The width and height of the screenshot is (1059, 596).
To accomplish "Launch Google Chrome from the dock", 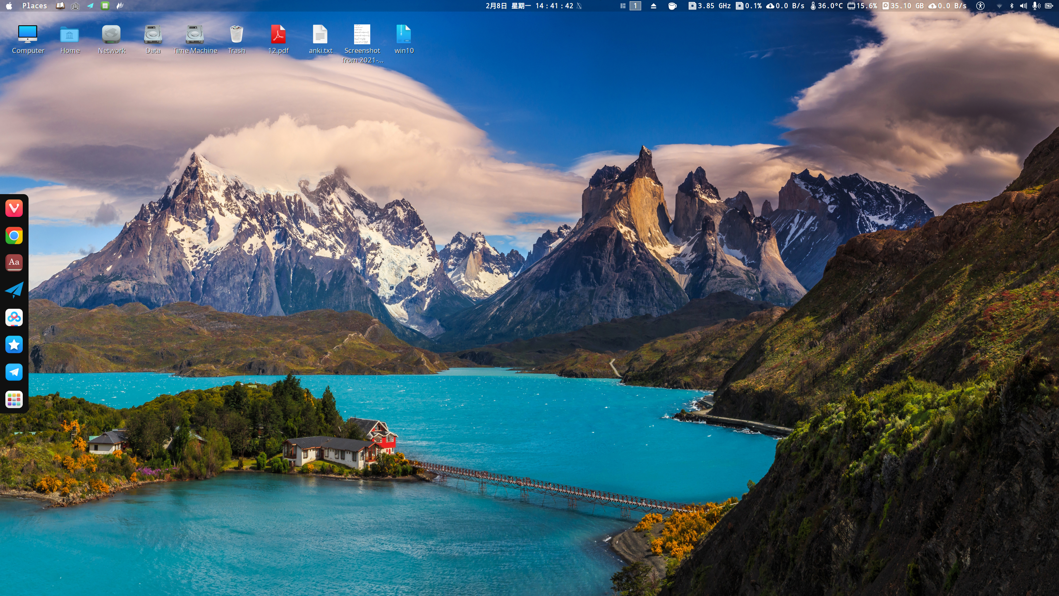I will [14, 236].
